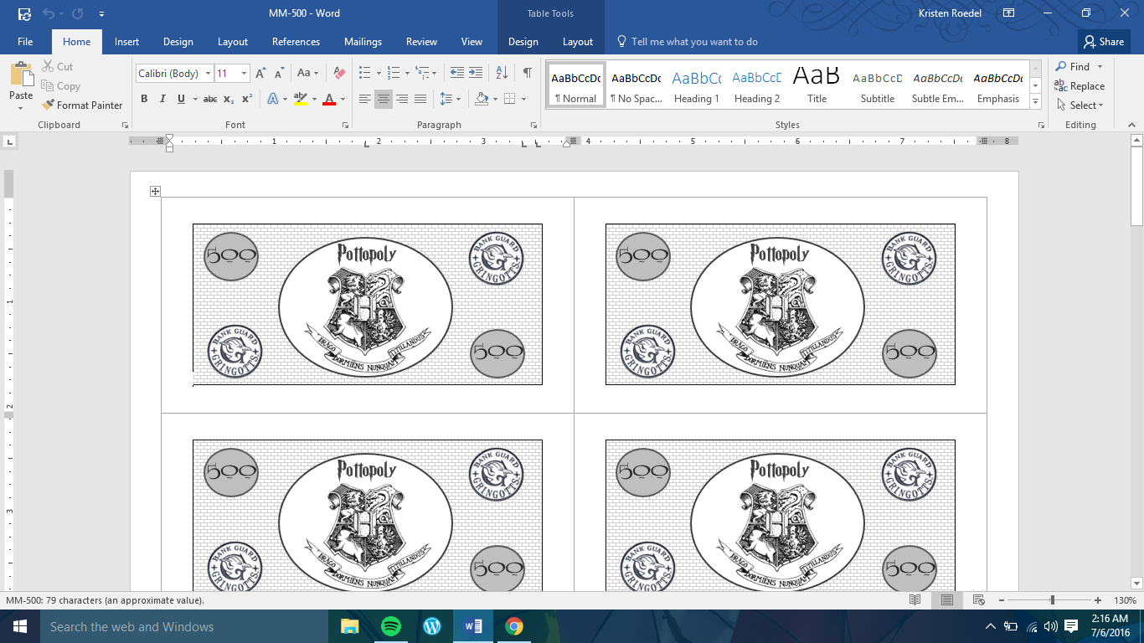The image size is (1144, 643).
Task: Click the first Pottopoly 500 bill image
Action: coord(368,304)
